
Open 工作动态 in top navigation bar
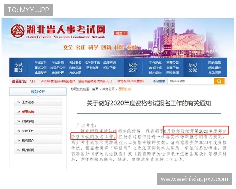[155, 63]
